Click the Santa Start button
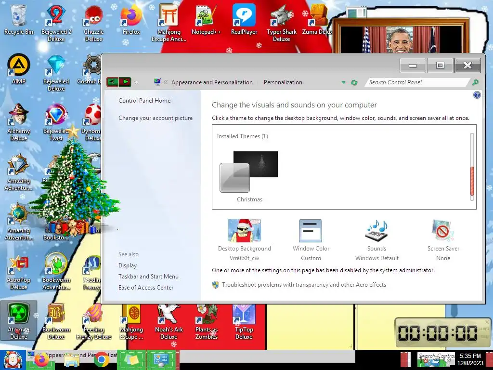This screenshot has height=370, width=493. pos(13,360)
